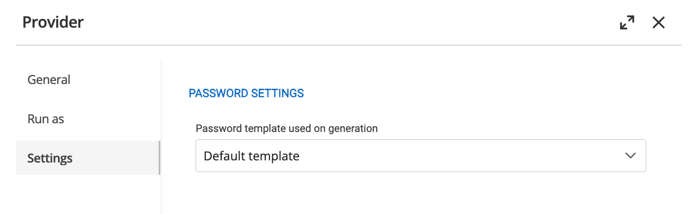
Task: Click the horizontal line under the Provider header
Action: [x=348, y=45]
